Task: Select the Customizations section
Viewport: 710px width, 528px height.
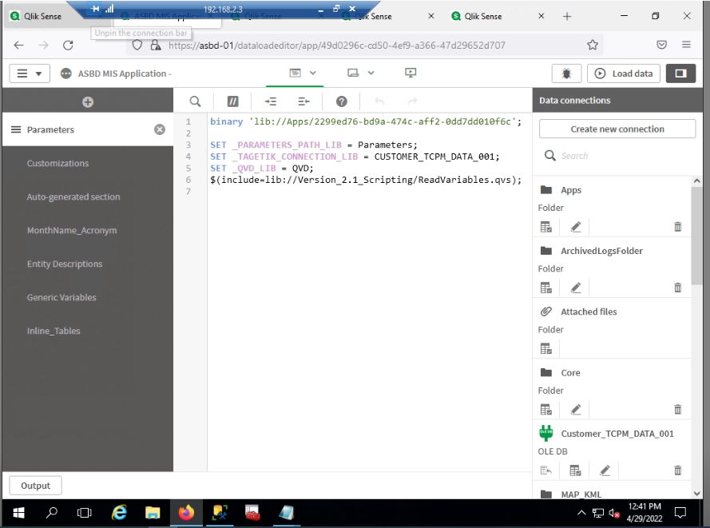Action: point(58,163)
